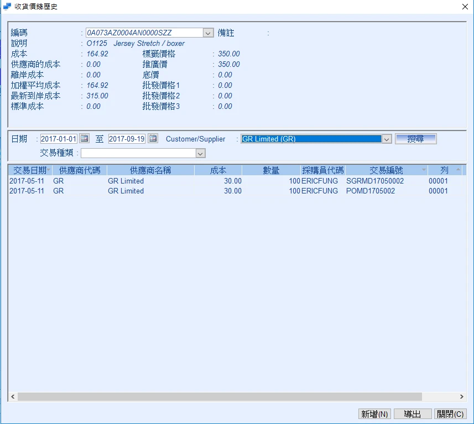Click the 標籤價格 value 350.00
Image resolution: width=474 pixels, height=424 pixels.
pyautogui.click(x=229, y=54)
